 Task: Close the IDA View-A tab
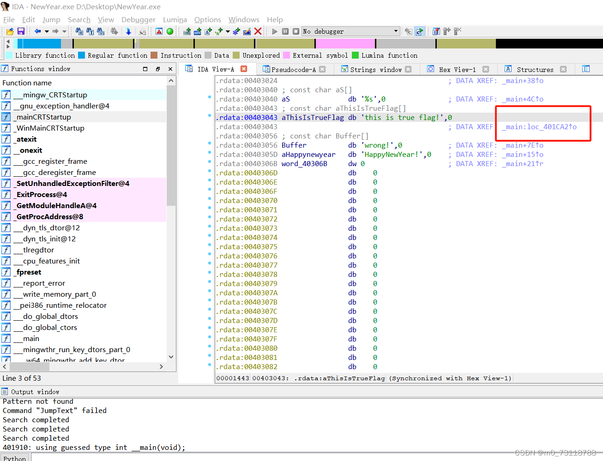[244, 69]
